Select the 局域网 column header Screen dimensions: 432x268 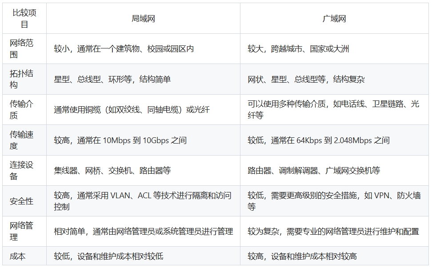coord(143,19)
